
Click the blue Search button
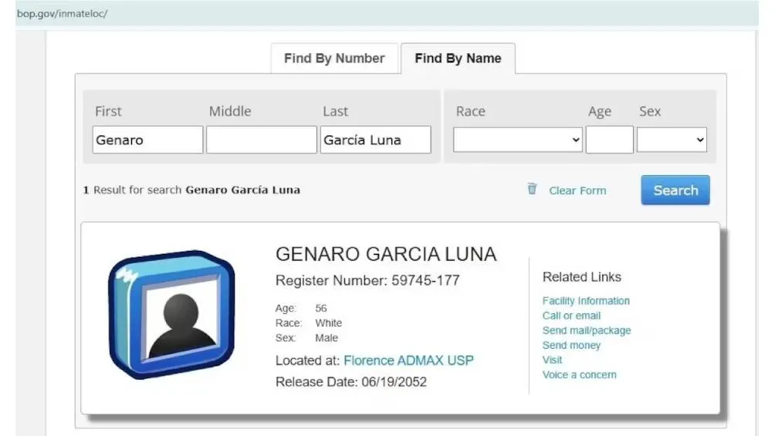[x=675, y=191]
